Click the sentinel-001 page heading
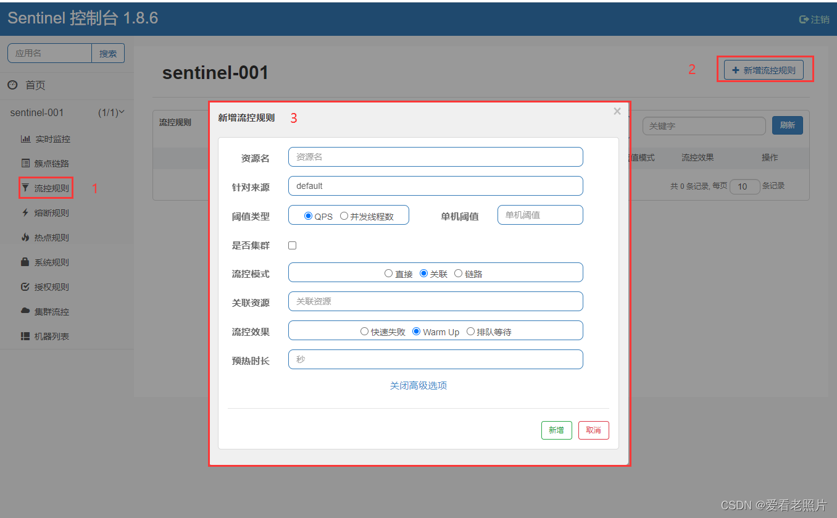The height and width of the screenshot is (518, 837). click(x=215, y=73)
